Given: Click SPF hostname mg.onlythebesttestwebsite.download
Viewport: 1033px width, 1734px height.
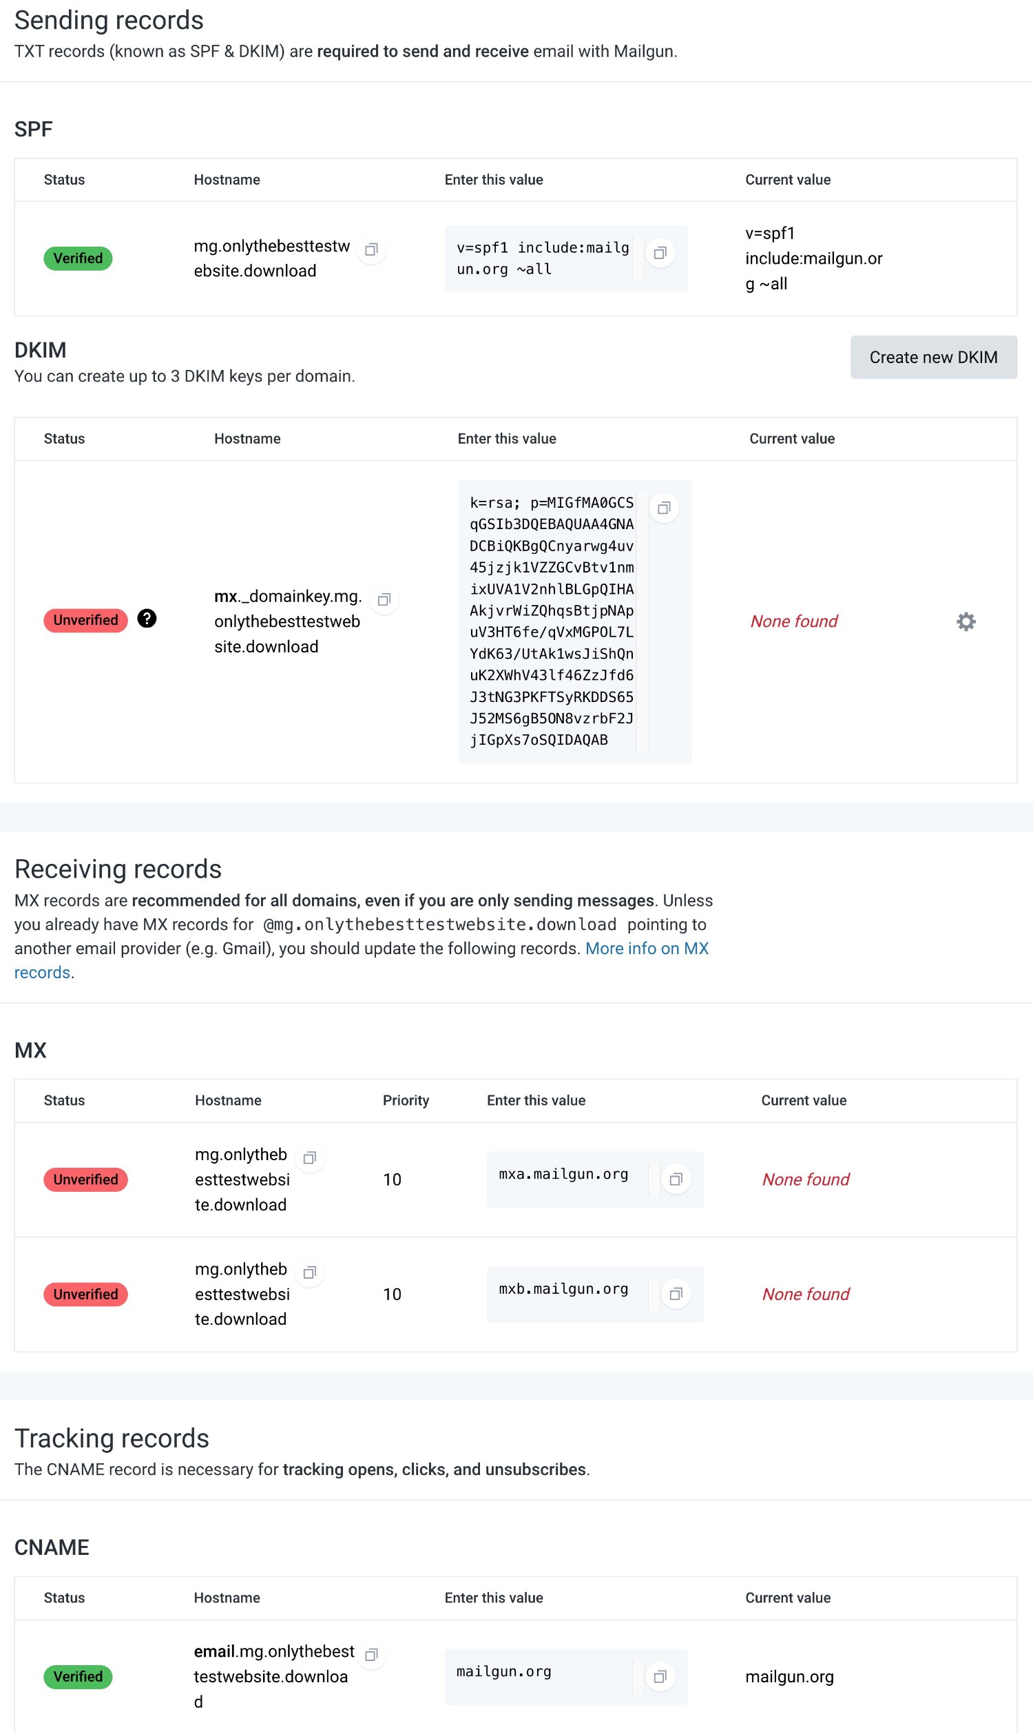Looking at the screenshot, I should point(271,258).
